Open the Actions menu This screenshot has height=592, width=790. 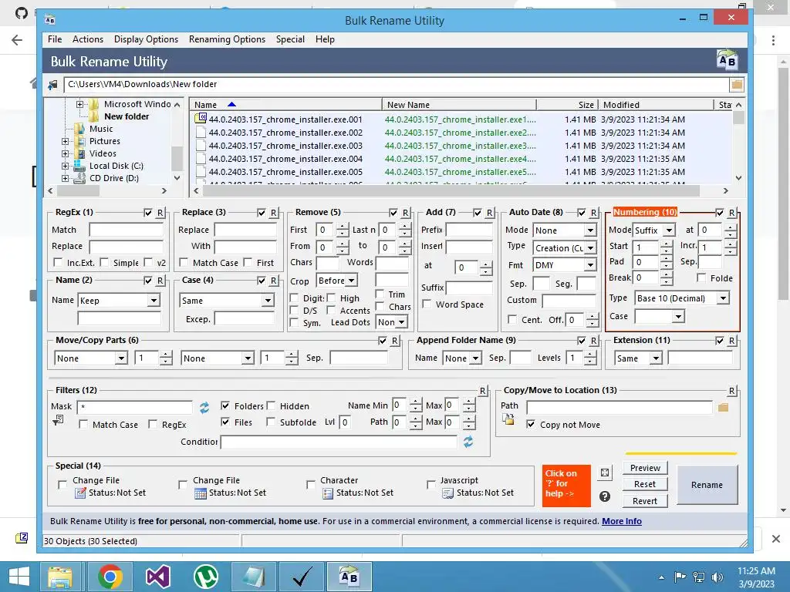(x=88, y=39)
